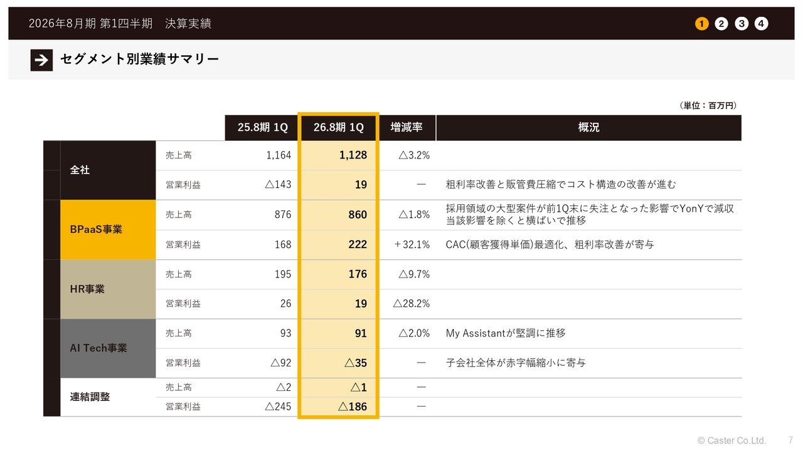Click the © Caster Co.Ltd. footer text

point(731,440)
